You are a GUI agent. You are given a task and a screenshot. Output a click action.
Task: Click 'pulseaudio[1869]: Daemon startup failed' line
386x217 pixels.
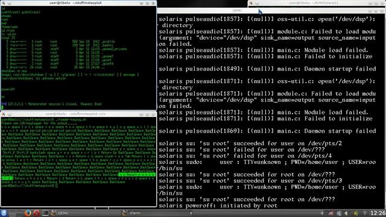pos(267,131)
